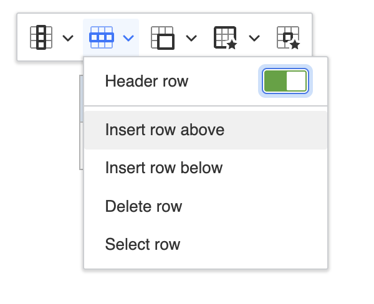Click the green part of Header row toggle
374x304 pixels.
pos(274,81)
